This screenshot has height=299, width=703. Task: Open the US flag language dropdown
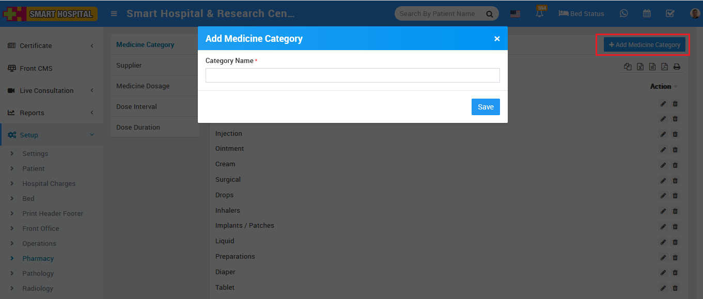[515, 14]
